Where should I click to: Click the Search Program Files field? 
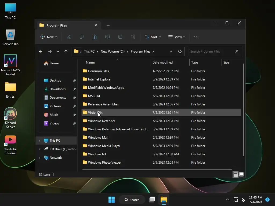215,51
